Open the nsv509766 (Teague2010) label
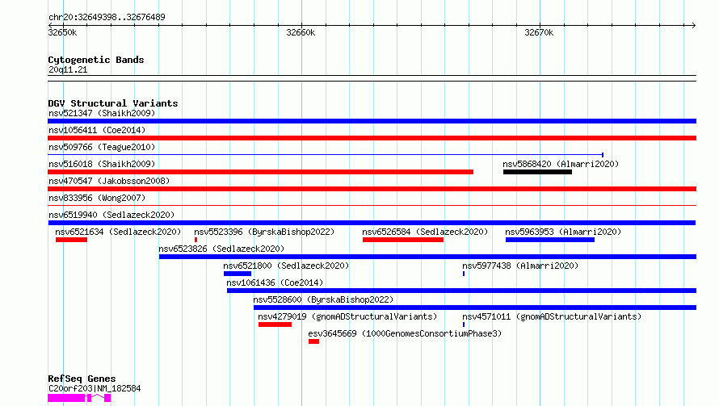The image size is (719, 406). tap(102, 147)
